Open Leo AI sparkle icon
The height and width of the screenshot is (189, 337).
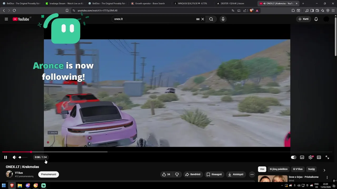point(323,10)
